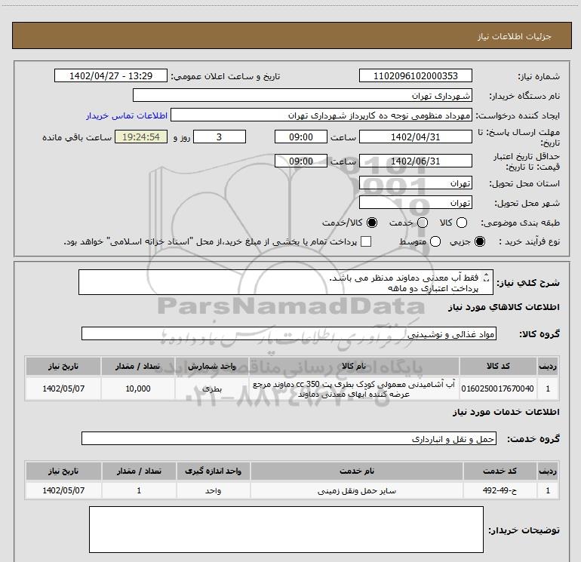The width and height of the screenshot is (581, 562).
Task: Click the days remaining field showing 3
Action: (x=220, y=137)
